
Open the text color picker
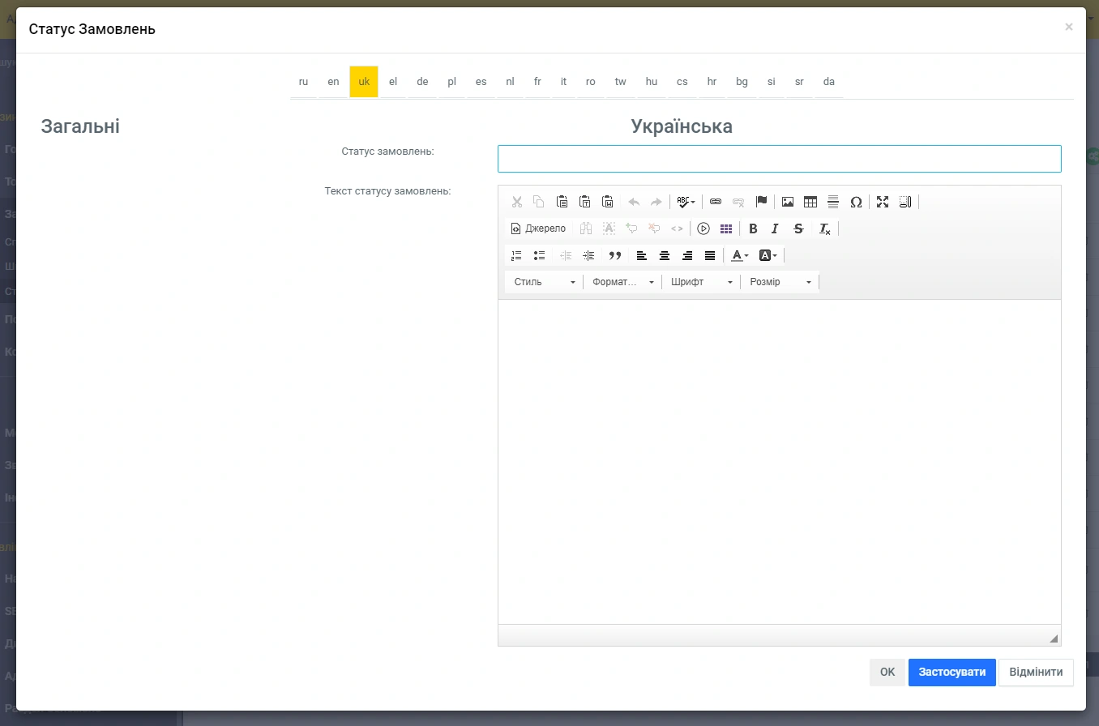(739, 255)
